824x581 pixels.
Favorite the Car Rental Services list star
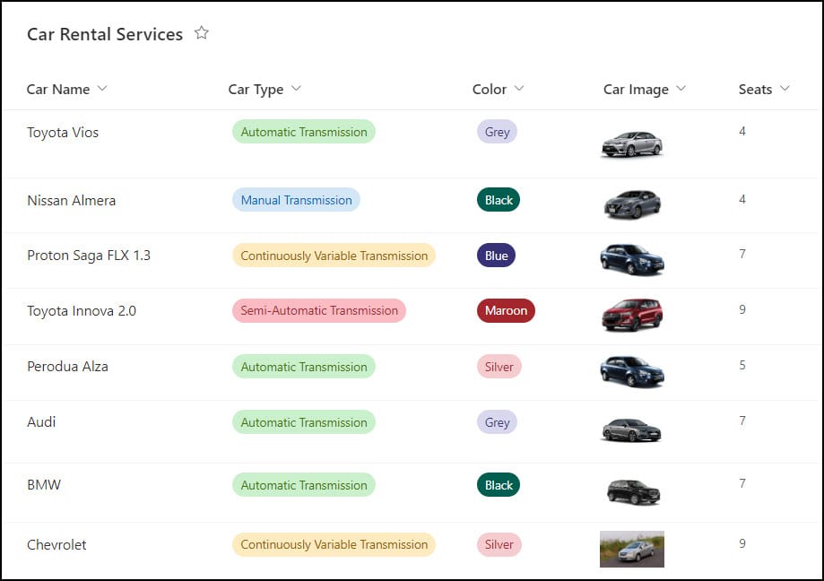pyautogui.click(x=201, y=33)
